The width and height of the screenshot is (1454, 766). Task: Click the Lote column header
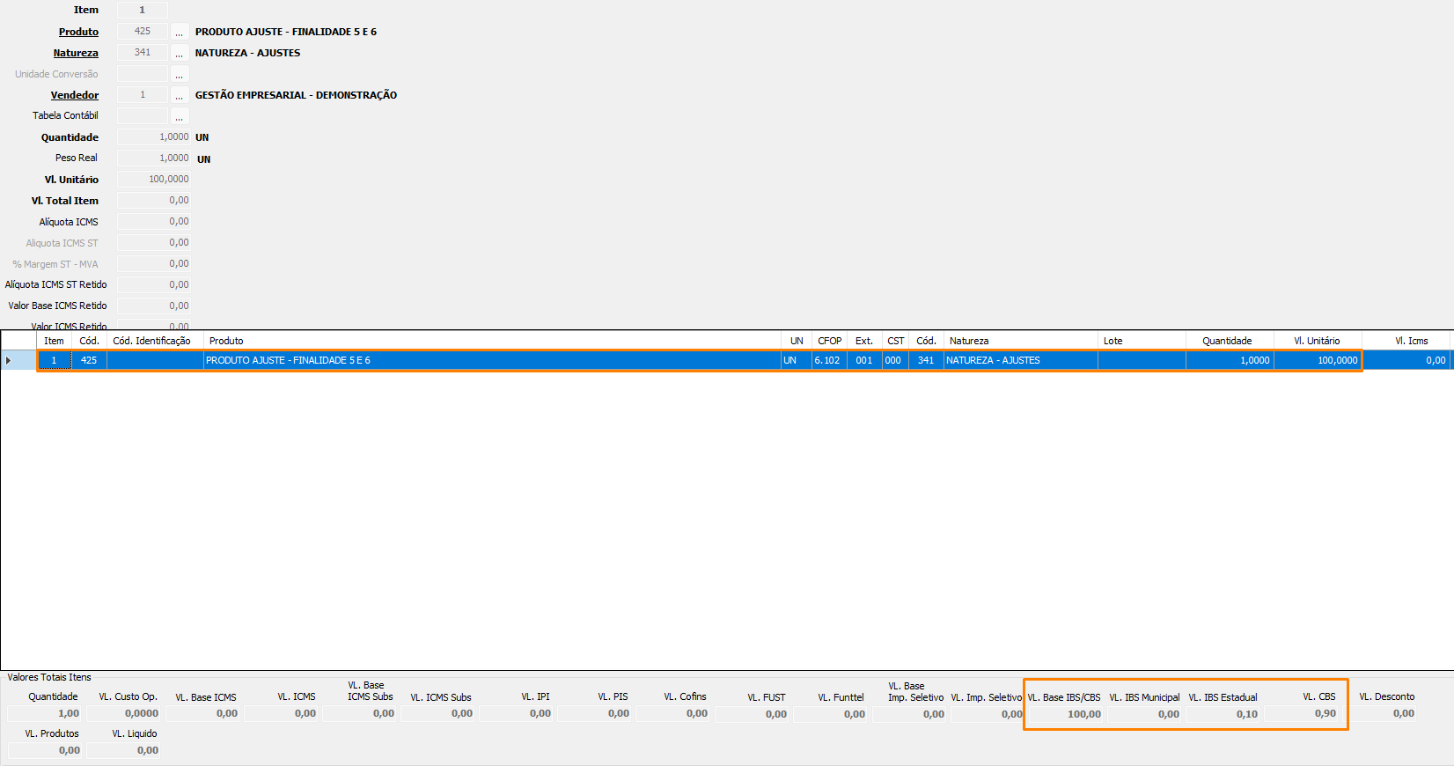(1141, 341)
